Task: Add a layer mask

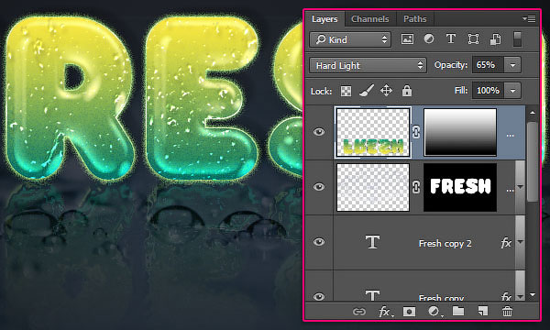Action: [409, 312]
